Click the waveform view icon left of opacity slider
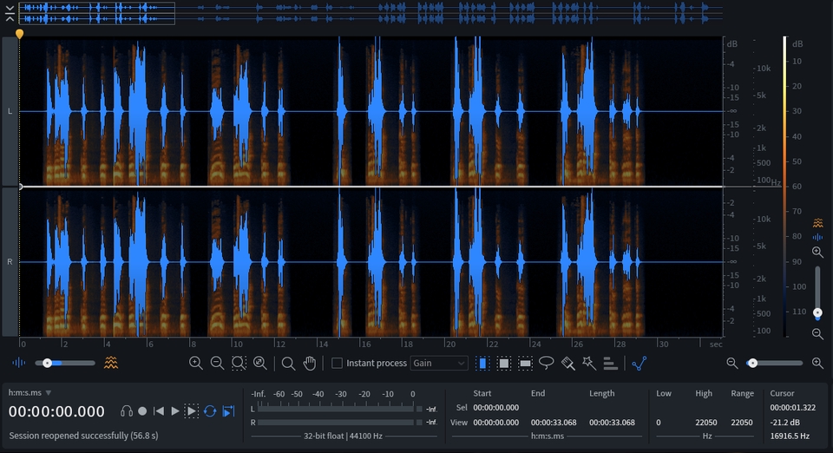This screenshot has height=453, width=833. pos(18,363)
